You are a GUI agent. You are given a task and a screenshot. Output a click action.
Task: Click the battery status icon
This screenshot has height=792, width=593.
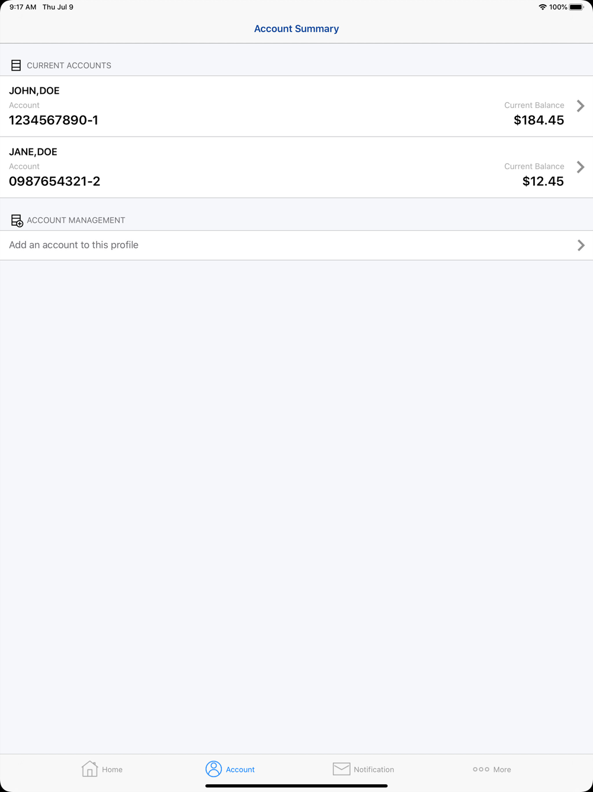(x=576, y=7)
